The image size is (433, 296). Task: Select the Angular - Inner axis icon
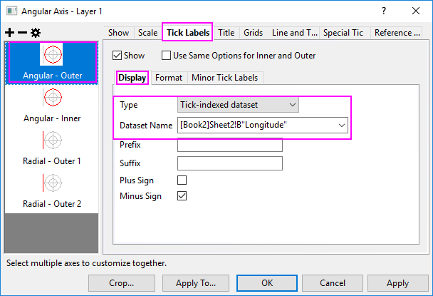pos(52,97)
